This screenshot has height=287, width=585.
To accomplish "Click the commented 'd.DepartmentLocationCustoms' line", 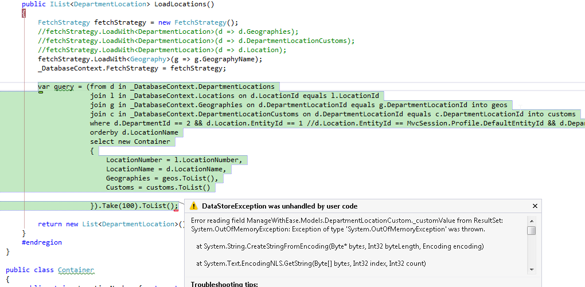I will pos(196,41).
